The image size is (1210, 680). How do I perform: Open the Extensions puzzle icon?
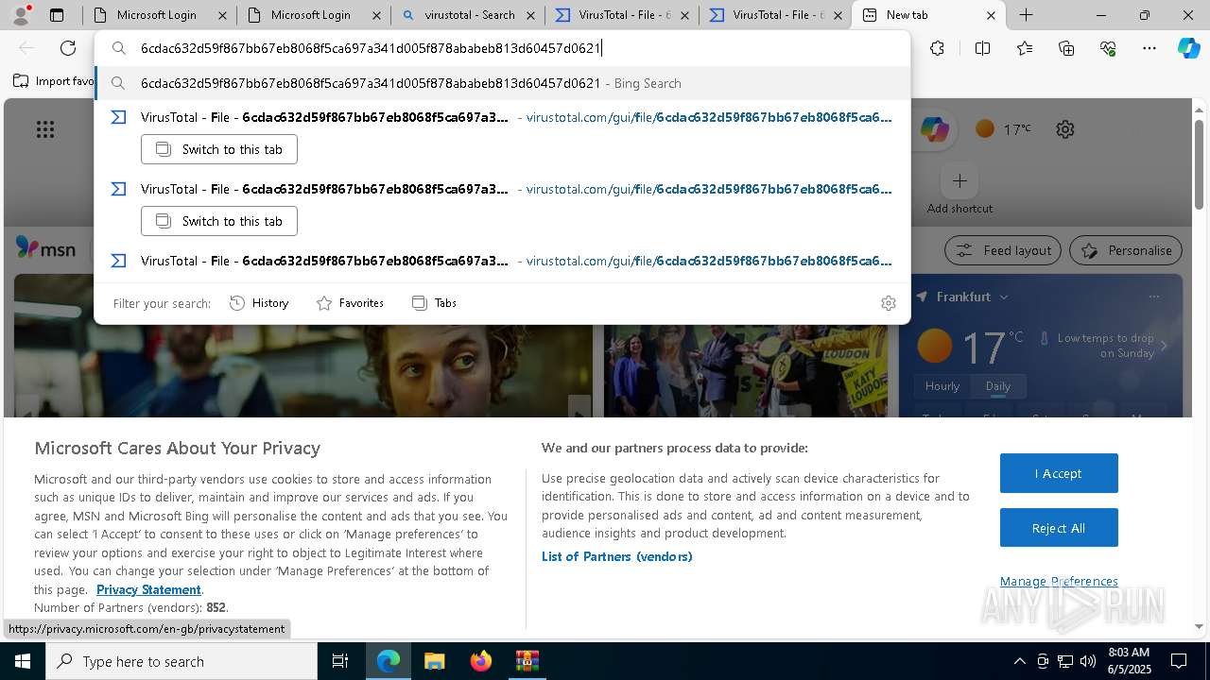coord(937,48)
